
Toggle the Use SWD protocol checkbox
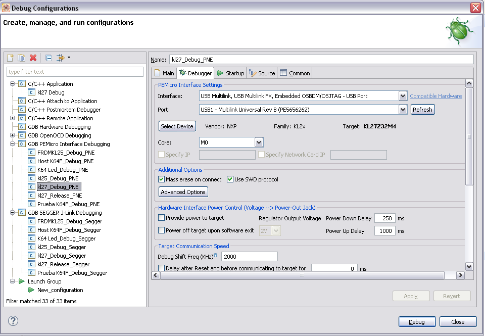point(230,179)
